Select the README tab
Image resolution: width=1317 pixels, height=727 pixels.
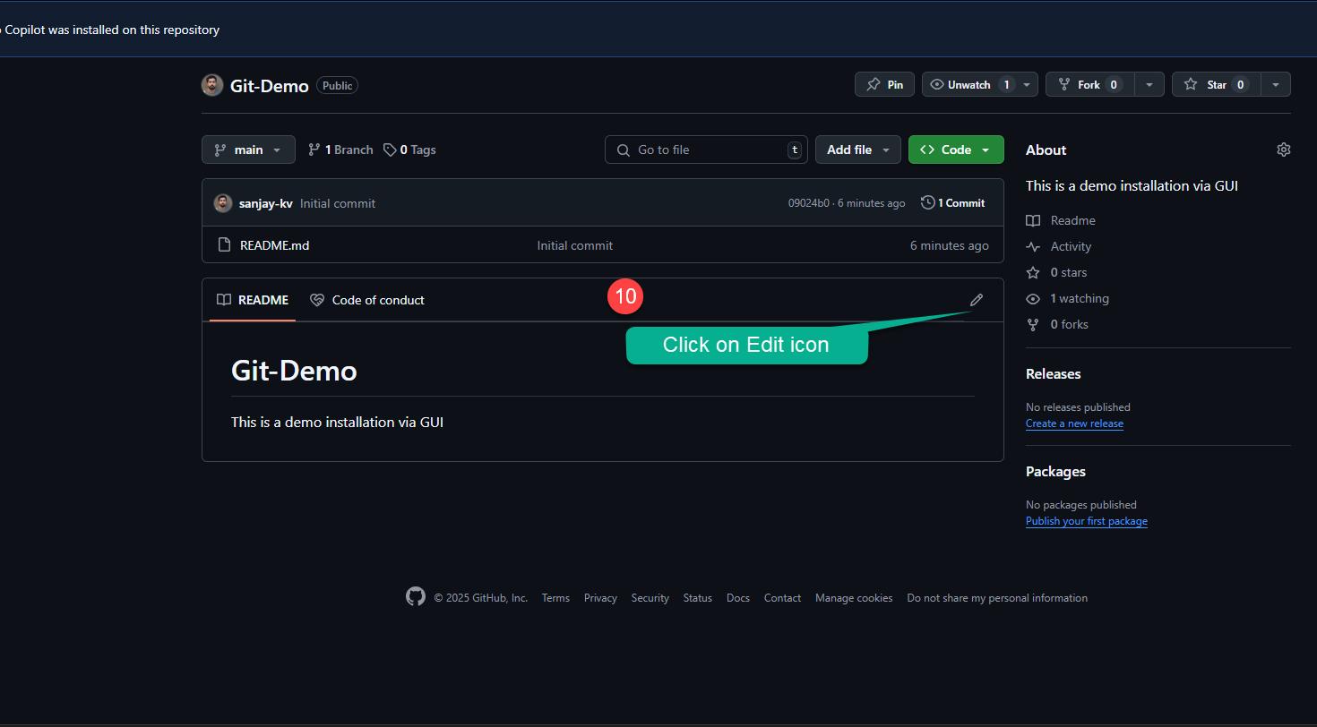252,300
